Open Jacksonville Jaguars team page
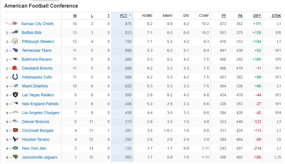The height and width of the screenshot is (164, 285). point(40,157)
